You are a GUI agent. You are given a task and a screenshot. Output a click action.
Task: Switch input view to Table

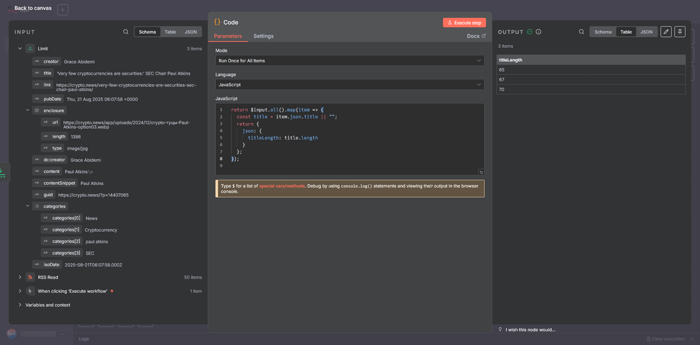[x=170, y=32]
